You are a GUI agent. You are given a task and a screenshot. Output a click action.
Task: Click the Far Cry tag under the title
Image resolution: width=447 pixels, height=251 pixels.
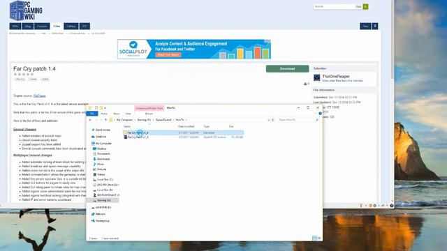(x=20, y=79)
